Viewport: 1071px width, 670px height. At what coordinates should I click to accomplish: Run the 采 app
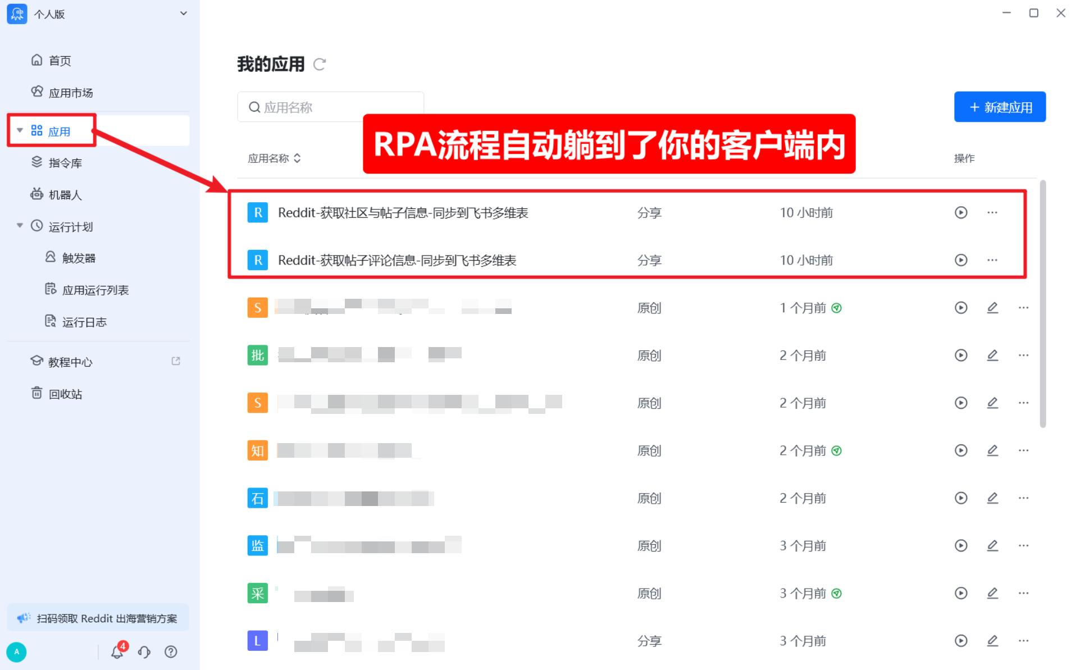coord(961,593)
